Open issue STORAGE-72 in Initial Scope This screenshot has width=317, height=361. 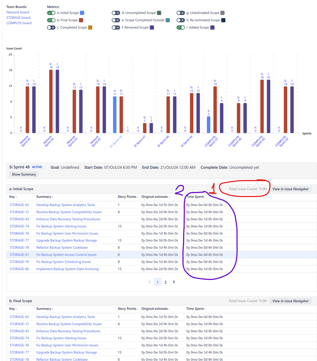19,212
